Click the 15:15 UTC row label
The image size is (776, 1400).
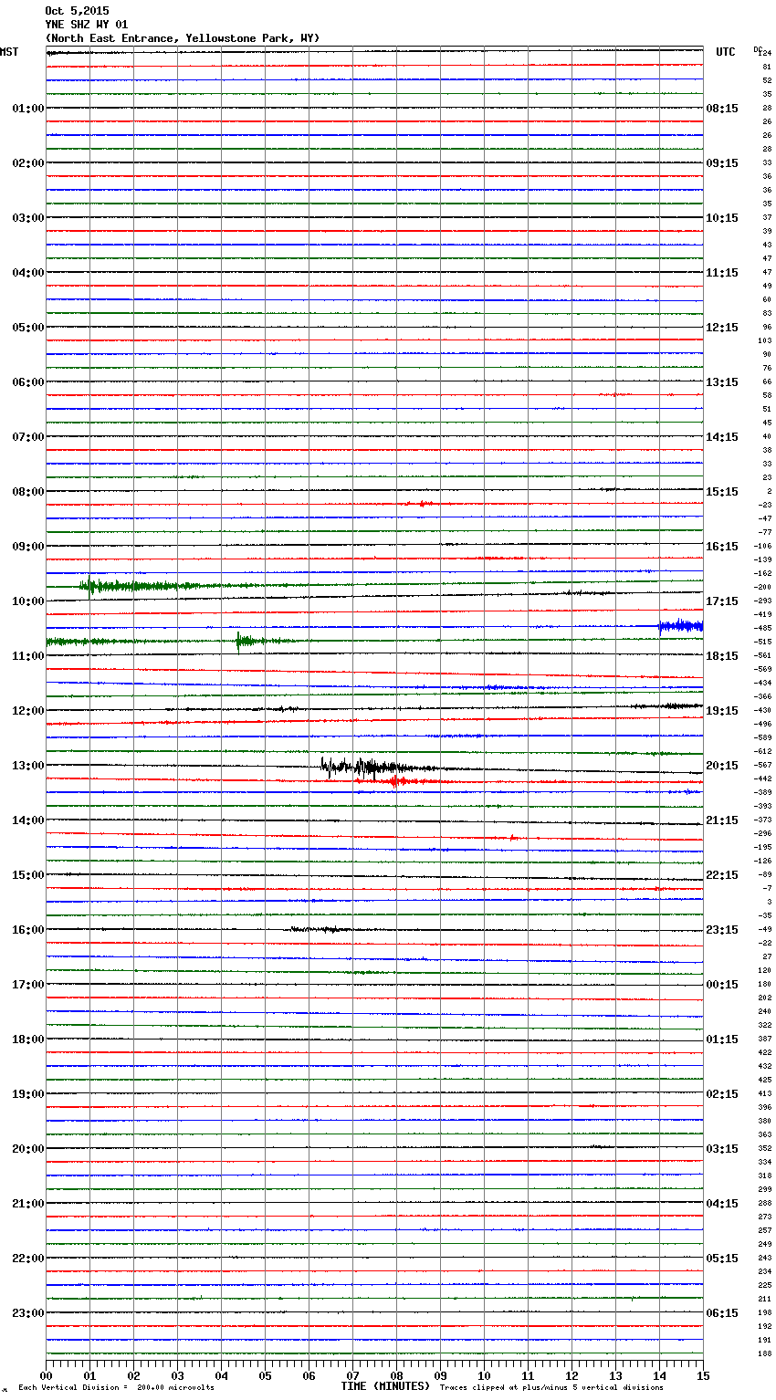722,492
